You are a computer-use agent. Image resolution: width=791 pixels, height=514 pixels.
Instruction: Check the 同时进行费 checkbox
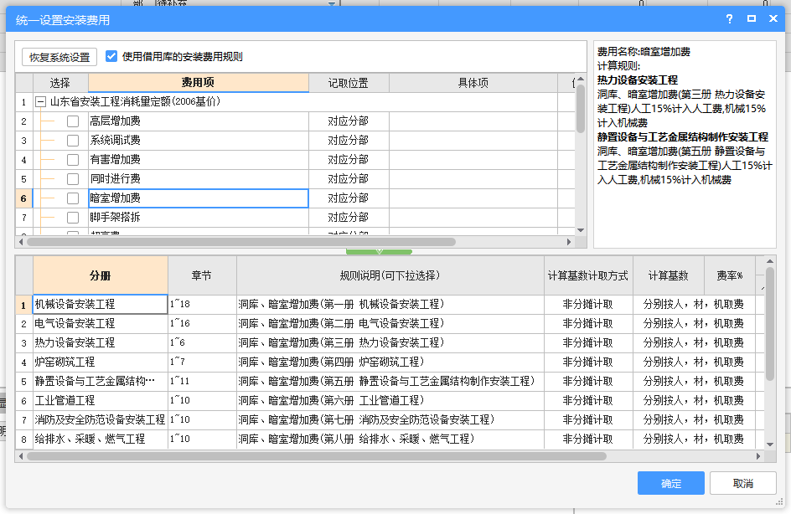click(x=73, y=179)
